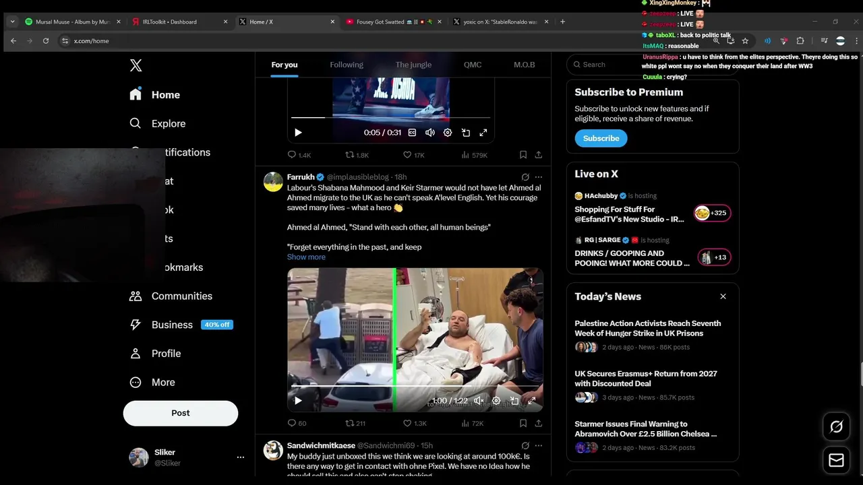Open the browser tab search dropdown

click(12, 22)
